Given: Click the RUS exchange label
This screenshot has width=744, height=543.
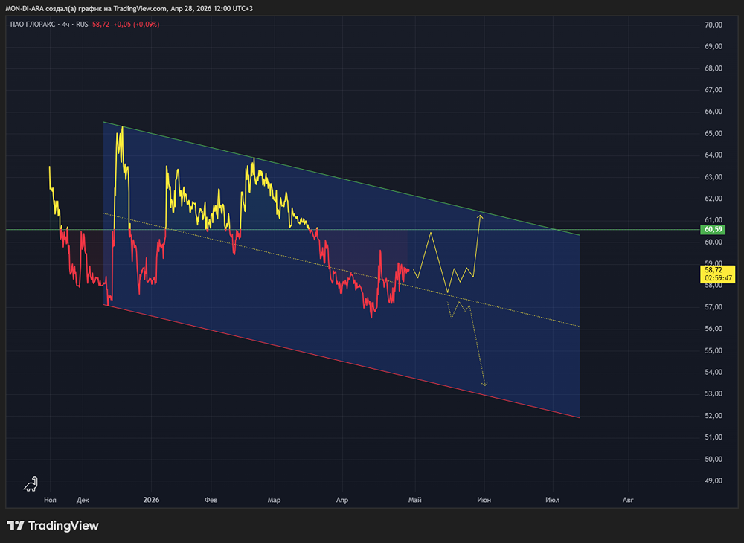Looking at the screenshot, I should click(82, 25).
